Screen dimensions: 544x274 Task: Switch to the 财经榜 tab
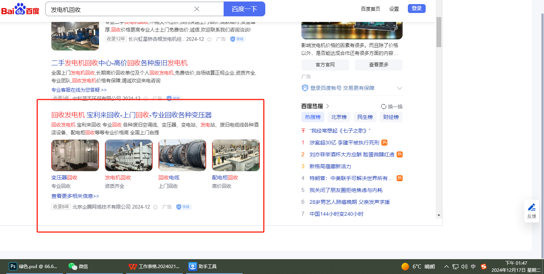pos(391,117)
